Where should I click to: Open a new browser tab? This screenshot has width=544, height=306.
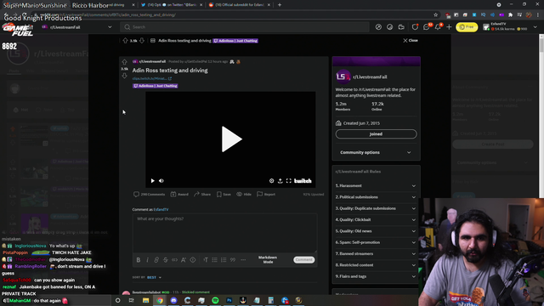pos(280,5)
